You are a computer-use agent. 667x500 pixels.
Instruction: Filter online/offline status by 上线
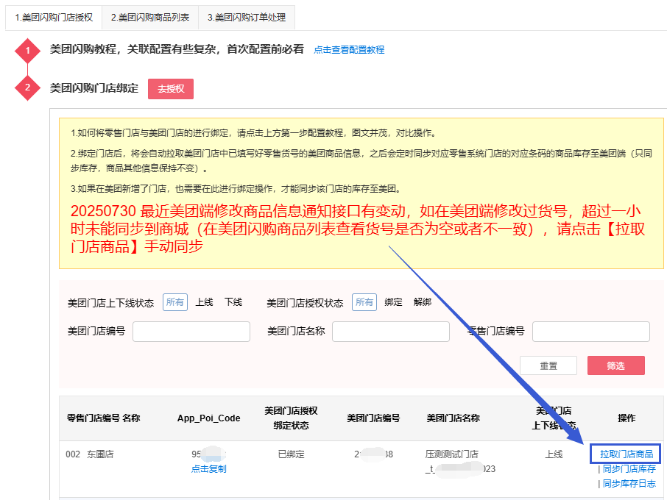(204, 302)
